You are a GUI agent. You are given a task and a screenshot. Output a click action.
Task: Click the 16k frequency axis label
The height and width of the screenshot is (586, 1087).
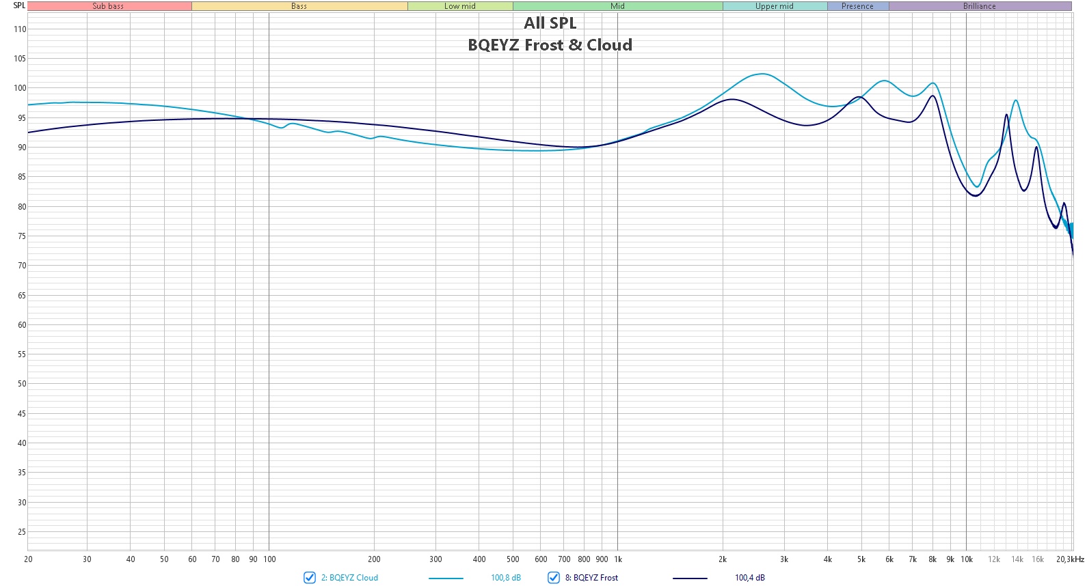1038,559
